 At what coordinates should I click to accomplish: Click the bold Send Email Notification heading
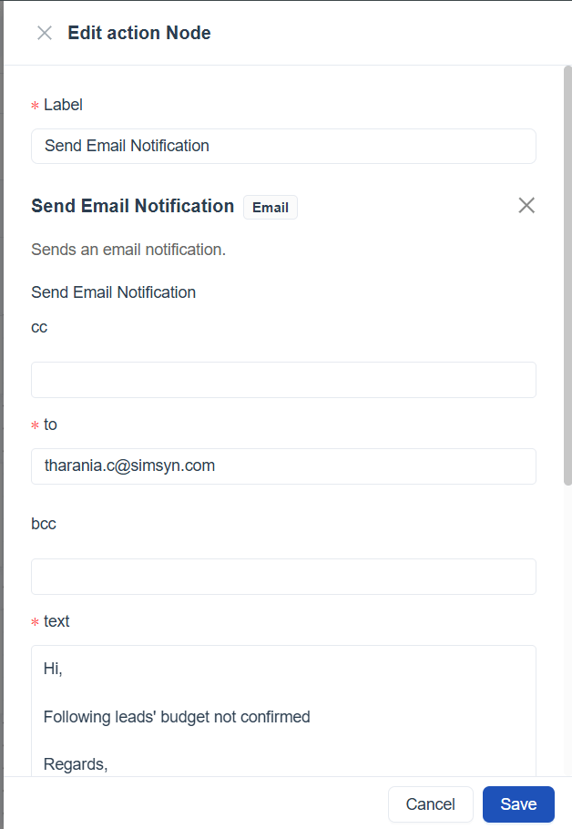coord(133,206)
